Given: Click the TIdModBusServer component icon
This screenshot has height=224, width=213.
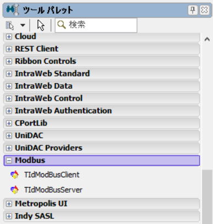Looking at the screenshot, I should (14, 190).
